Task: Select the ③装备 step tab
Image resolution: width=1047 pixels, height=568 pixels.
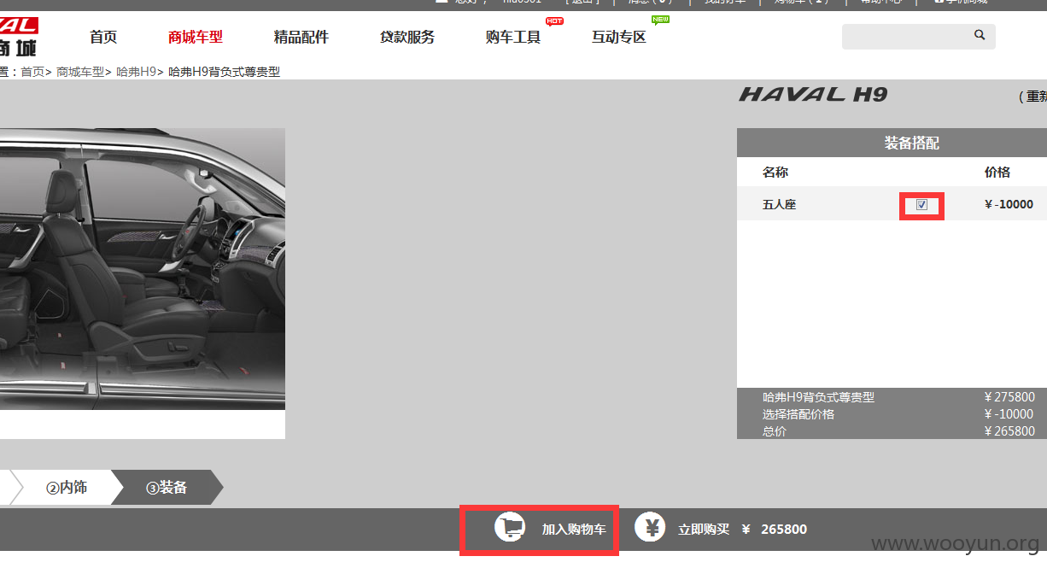Action: pos(167,488)
